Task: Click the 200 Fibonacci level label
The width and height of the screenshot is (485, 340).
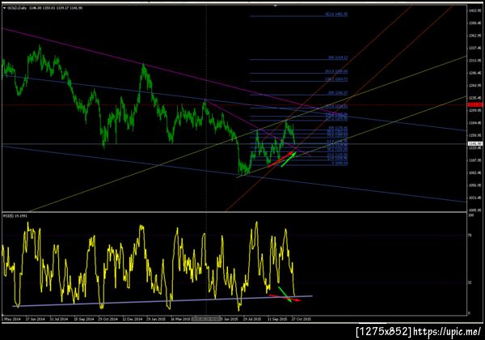Action: click(338, 92)
